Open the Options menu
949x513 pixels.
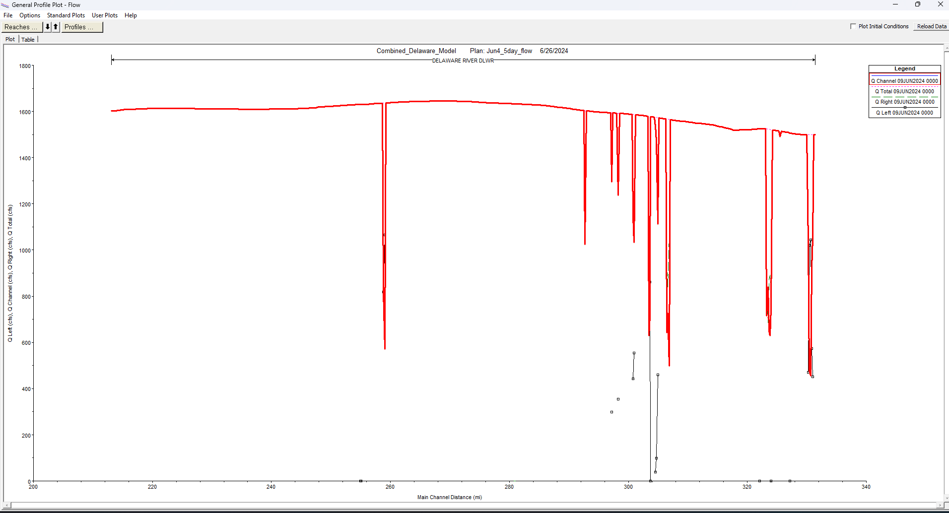(x=30, y=15)
